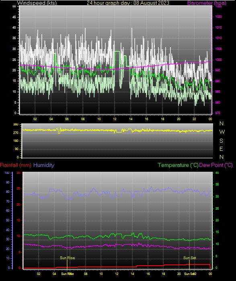Click the E compass label beside the direction chart
Screen dimensions: 236x281
tap(221, 149)
